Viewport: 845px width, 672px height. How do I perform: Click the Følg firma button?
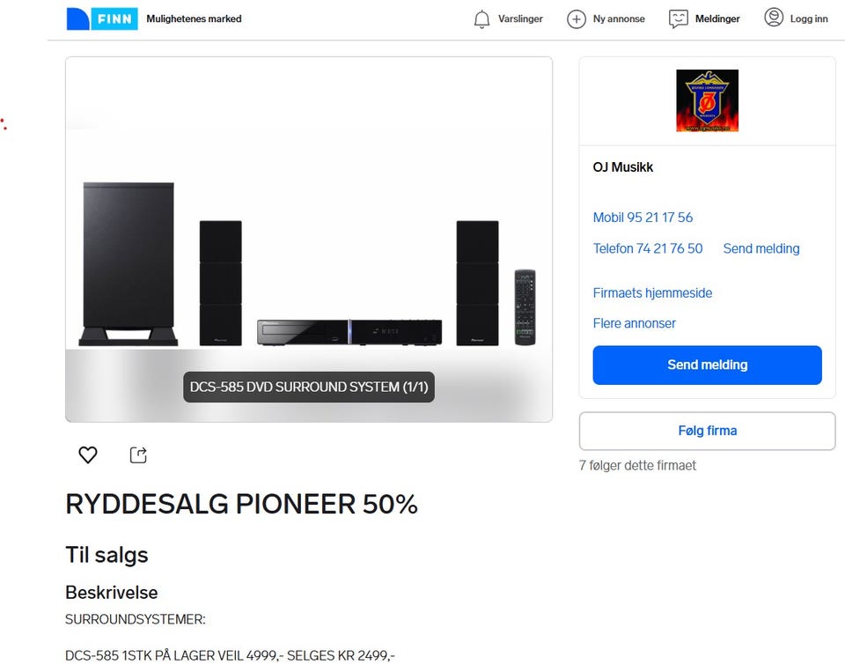tap(707, 431)
